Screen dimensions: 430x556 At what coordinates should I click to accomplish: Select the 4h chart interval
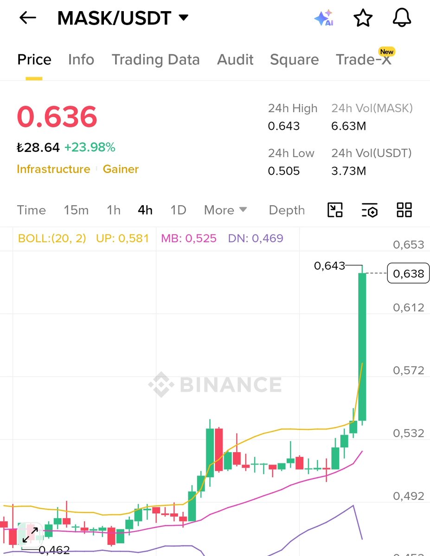click(x=145, y=210)
